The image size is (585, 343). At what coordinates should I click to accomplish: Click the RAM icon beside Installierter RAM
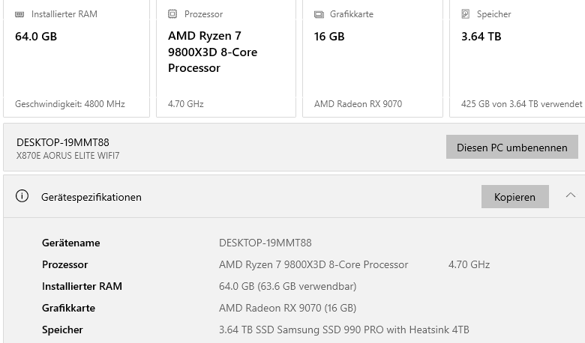coord(19,14)
